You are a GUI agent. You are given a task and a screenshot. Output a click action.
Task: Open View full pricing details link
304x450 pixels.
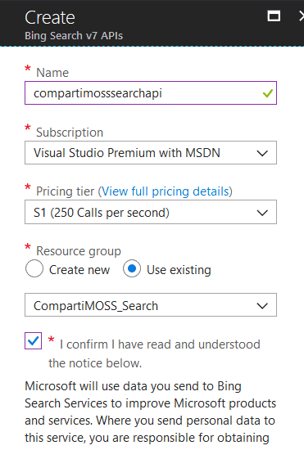[166, 191]
